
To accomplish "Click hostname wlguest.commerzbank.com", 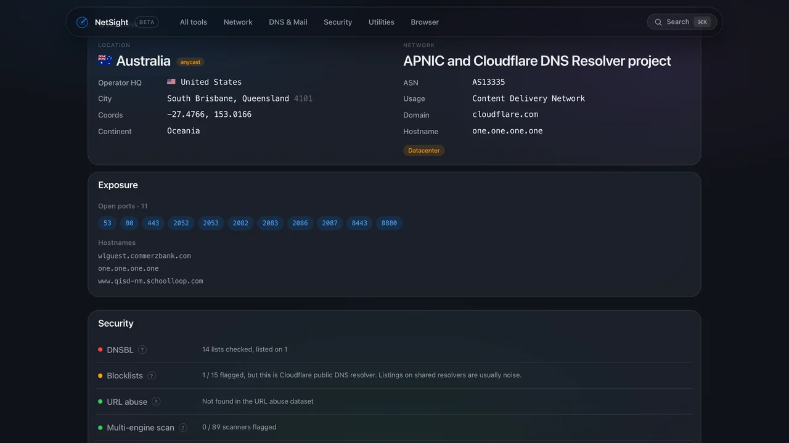I will [144, 256].
